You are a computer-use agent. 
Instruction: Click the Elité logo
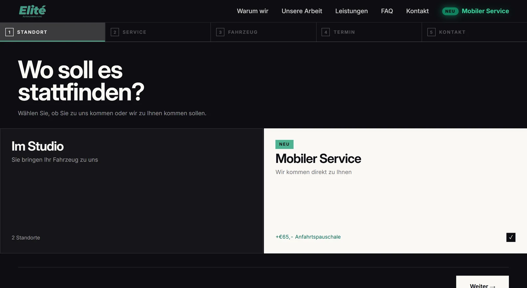click(32, 11)
